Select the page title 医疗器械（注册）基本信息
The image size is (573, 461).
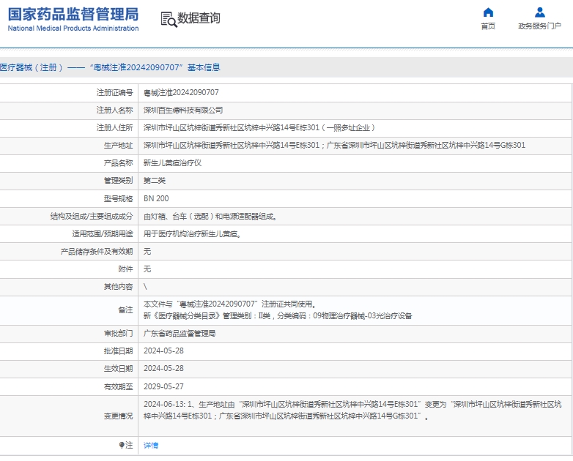point(110,67)
